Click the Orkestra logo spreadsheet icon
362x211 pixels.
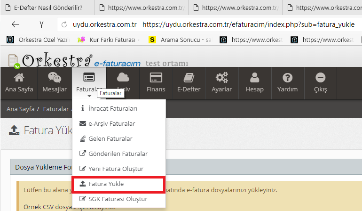point(13,61)
